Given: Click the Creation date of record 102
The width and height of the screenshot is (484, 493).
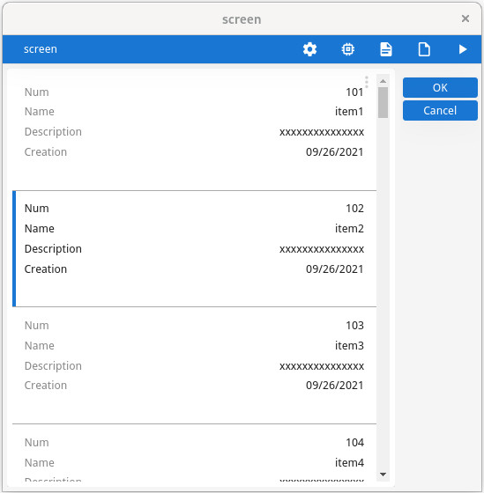Looking at the screenshot, I should click(x=334, y=269).
